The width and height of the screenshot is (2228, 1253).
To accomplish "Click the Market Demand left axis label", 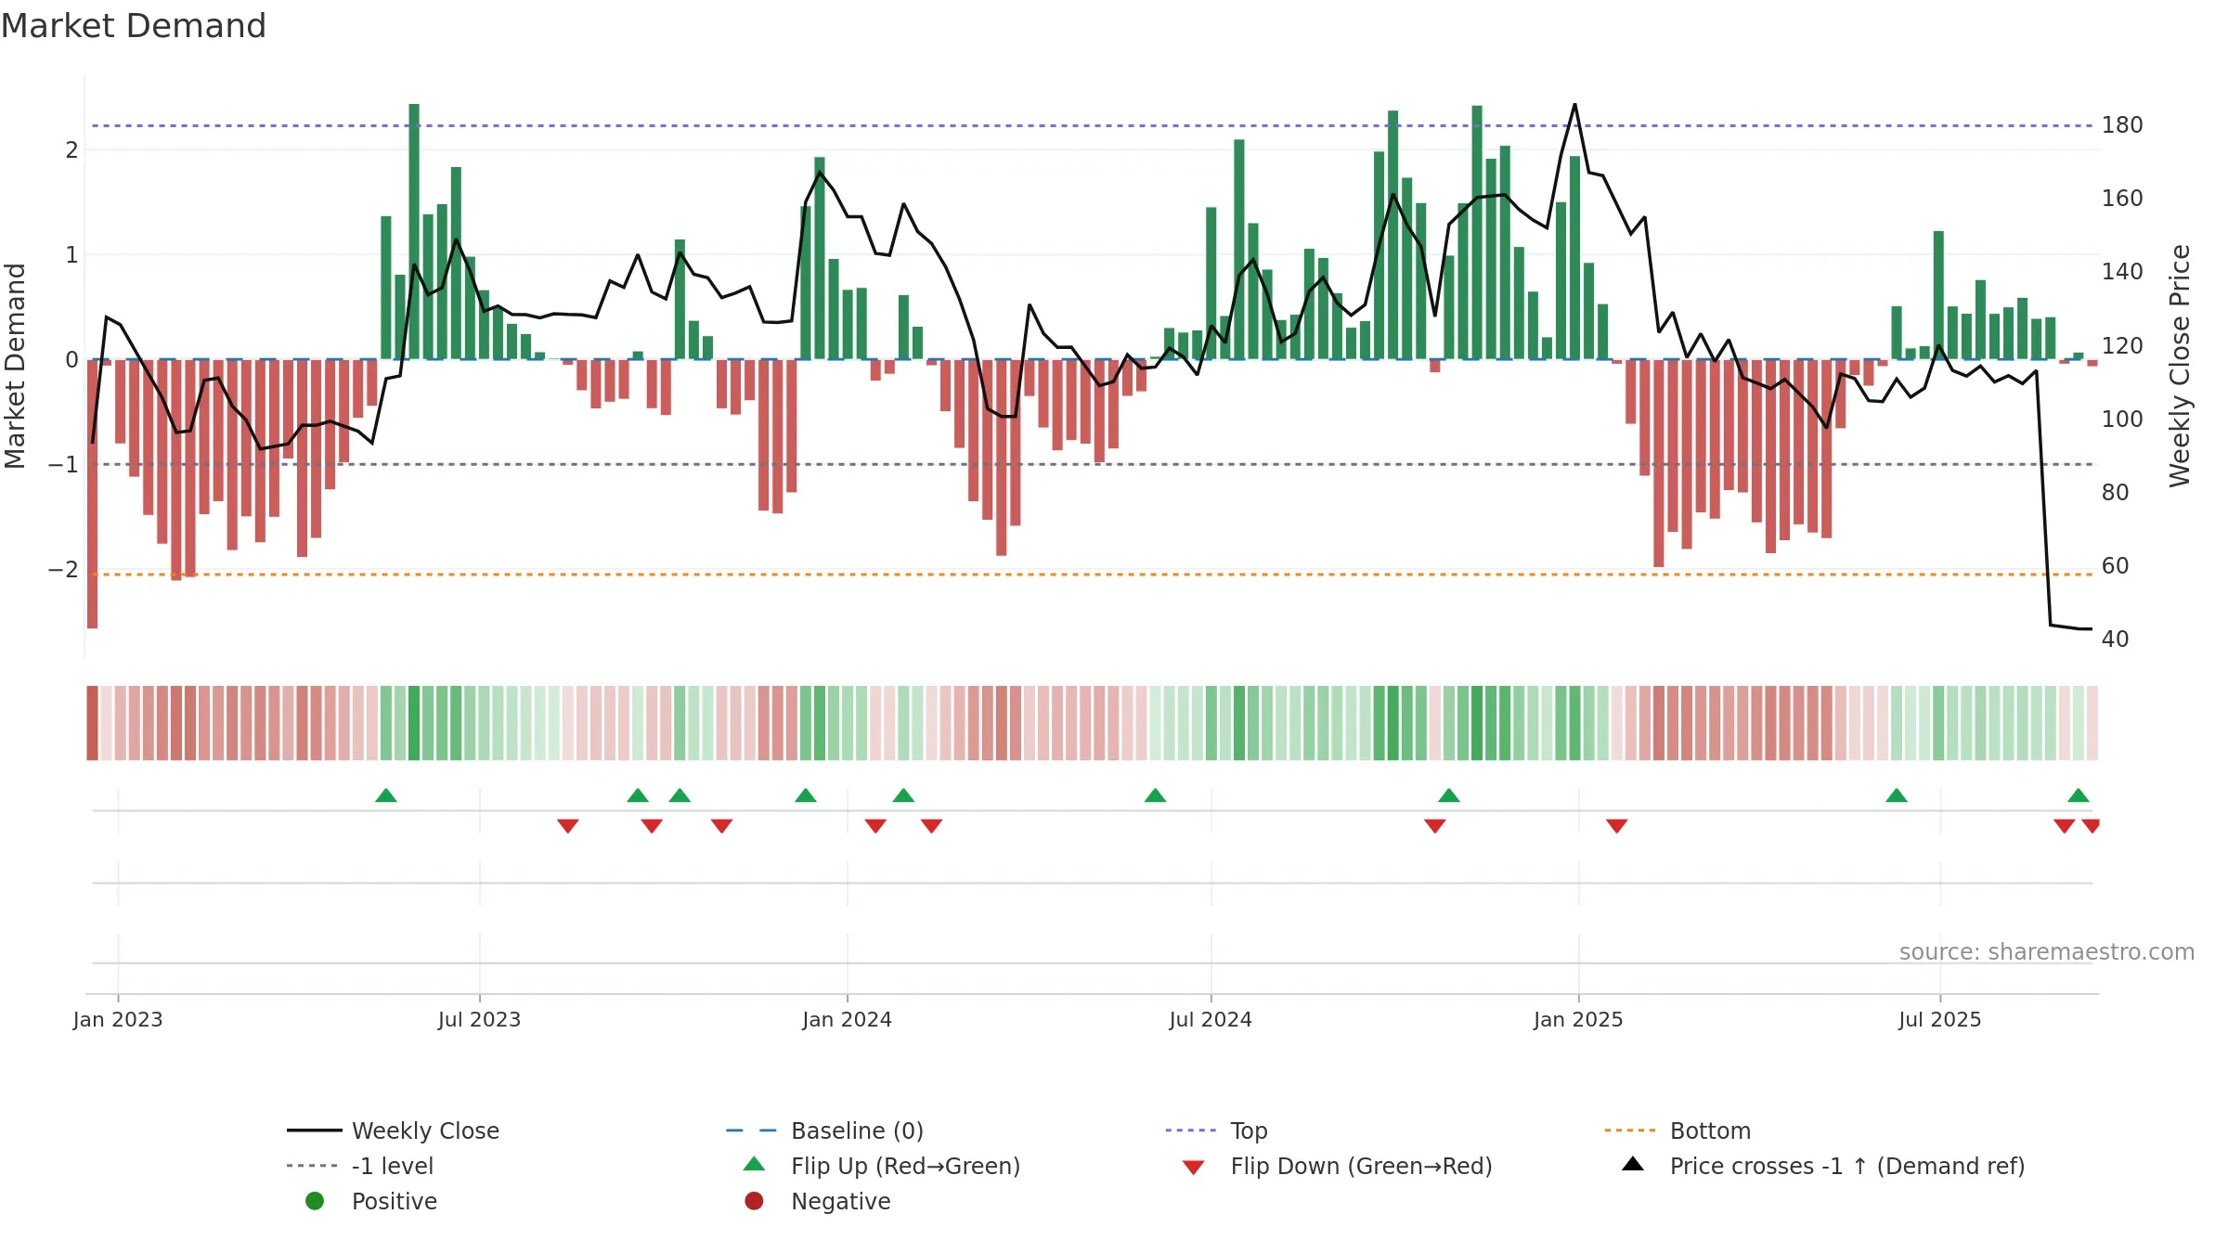I will coord(15,366).
